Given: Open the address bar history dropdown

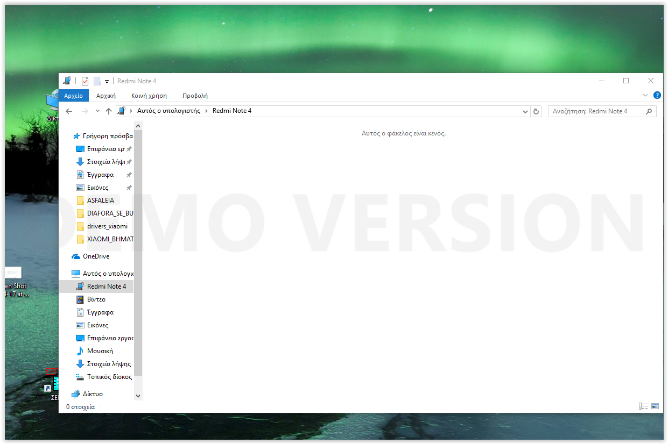Looking at the screenshot, I should 526,111.
